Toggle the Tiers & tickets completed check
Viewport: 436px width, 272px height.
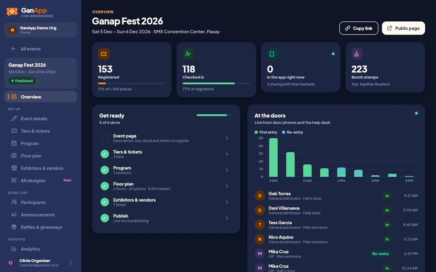click(105, 154)
